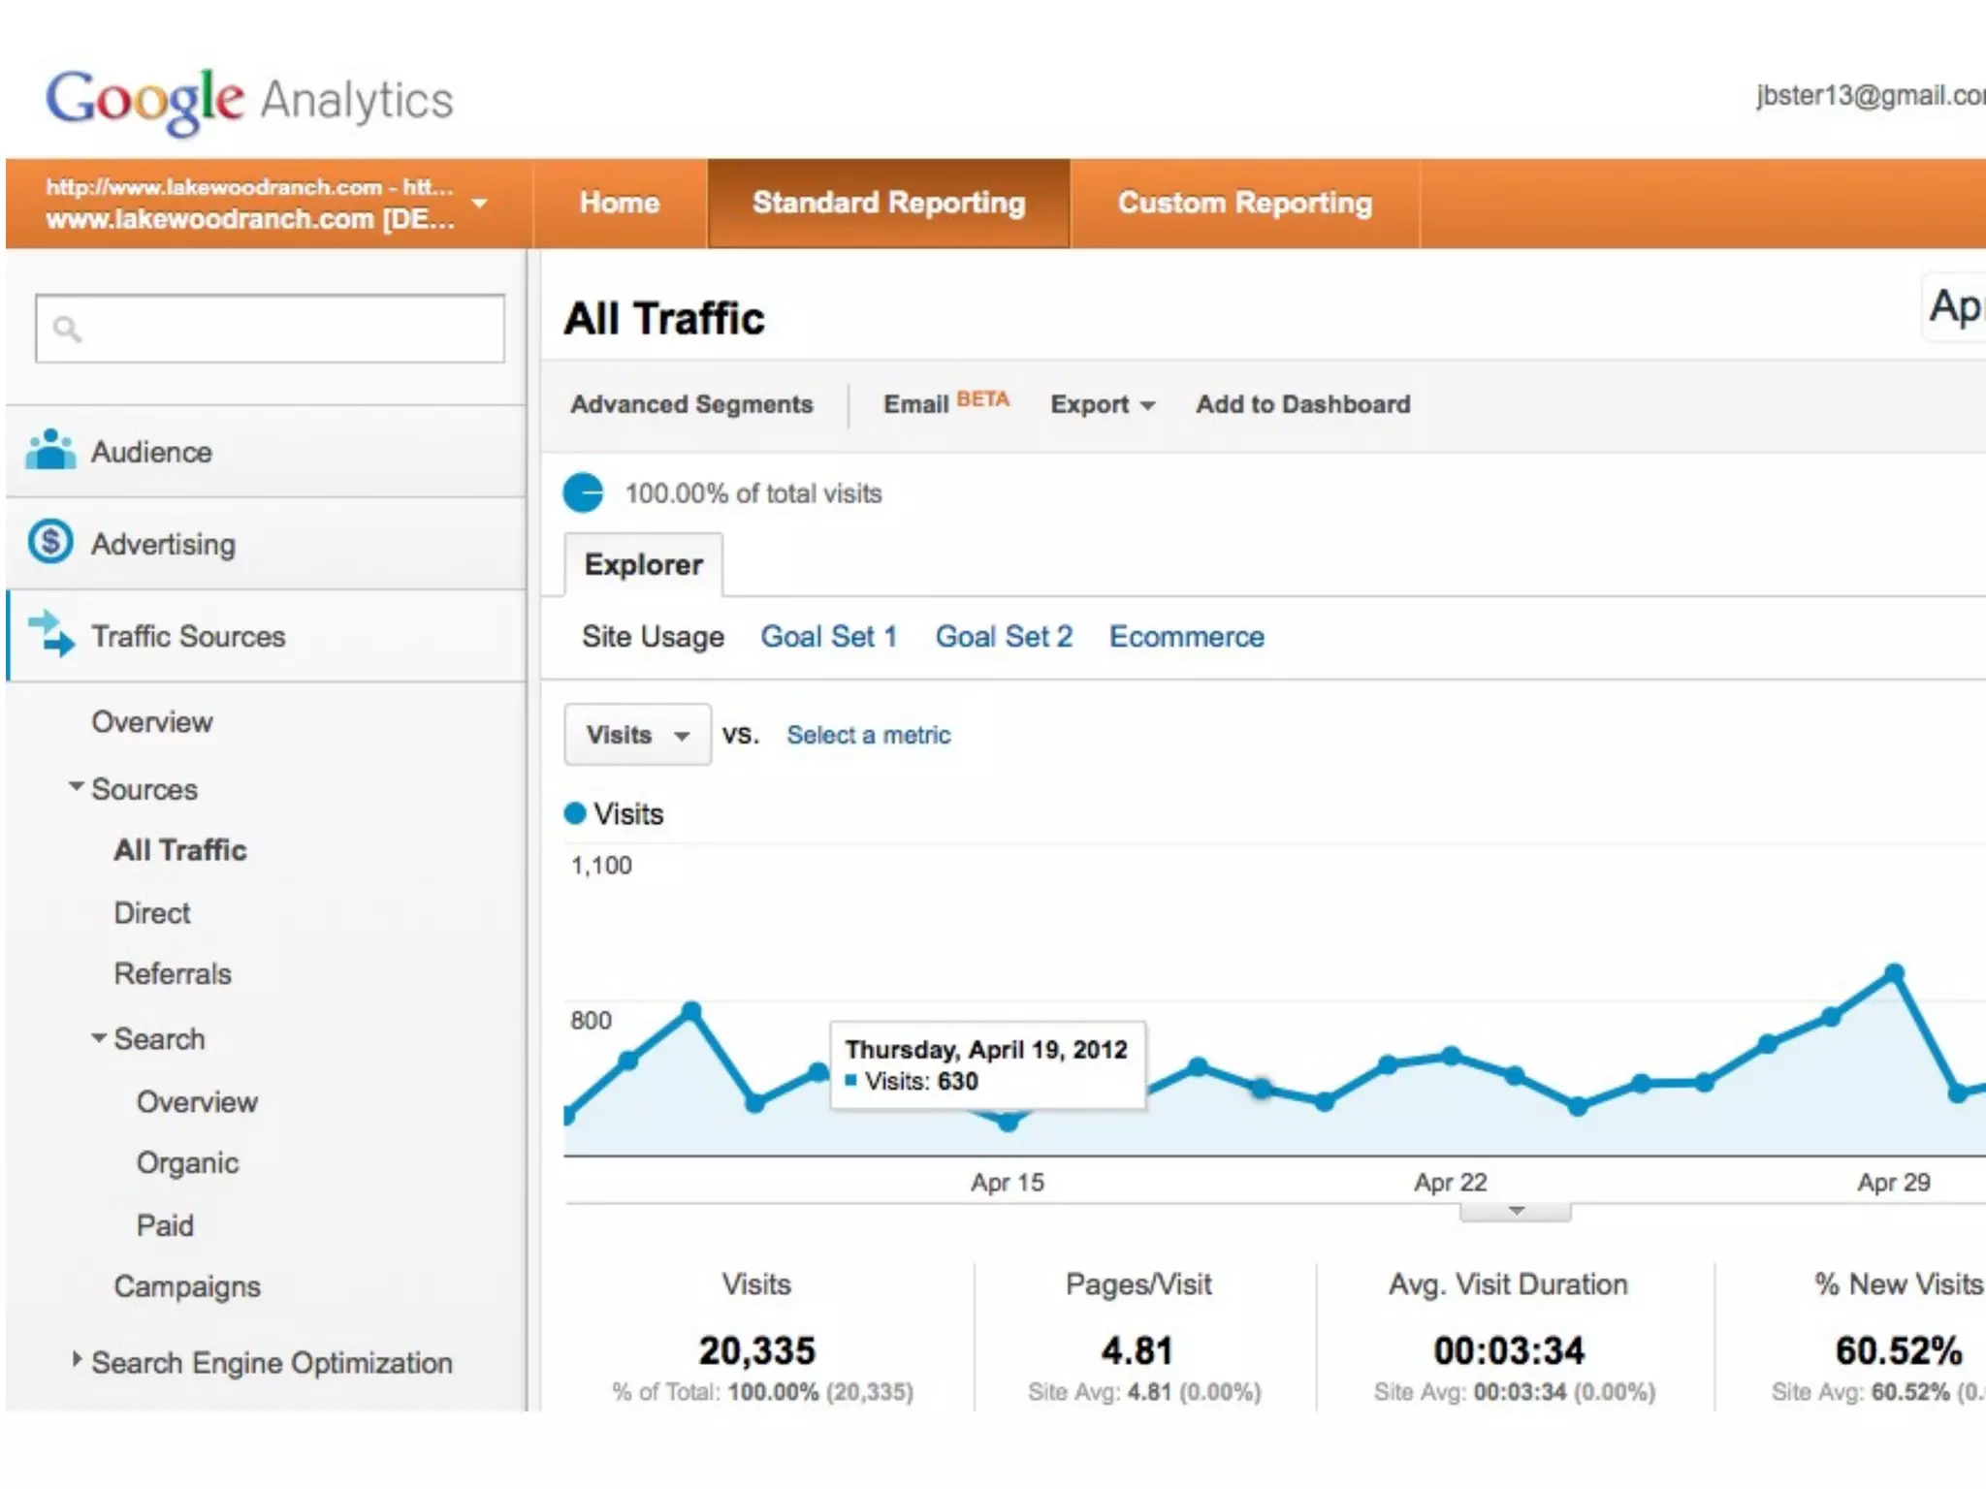Collapse the Sources tree section
Viewport: 1986px width, 1489px height.
[77, 787]
